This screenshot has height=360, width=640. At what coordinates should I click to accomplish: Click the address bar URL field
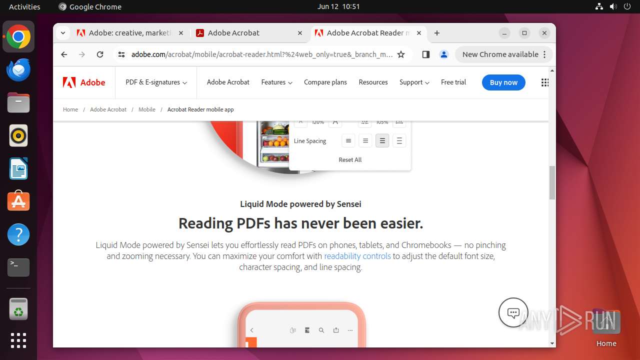[262, 54]
